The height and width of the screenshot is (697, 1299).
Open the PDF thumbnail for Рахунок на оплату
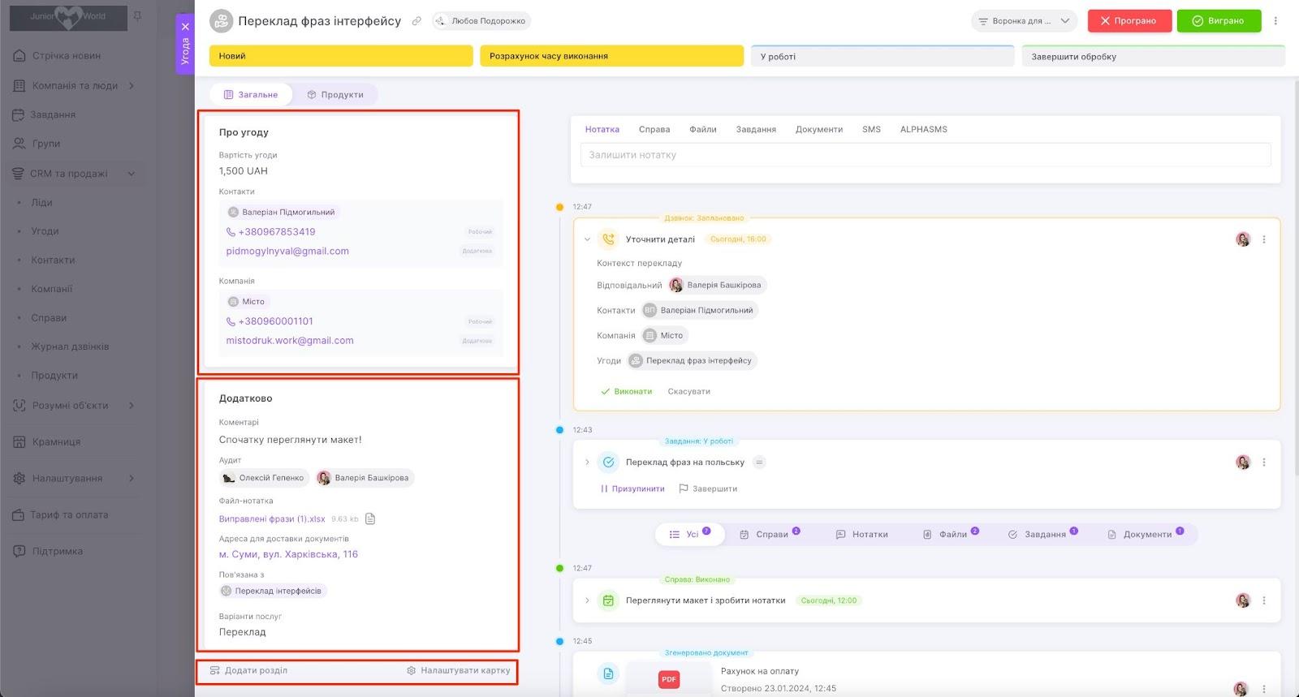click(669, 679)
